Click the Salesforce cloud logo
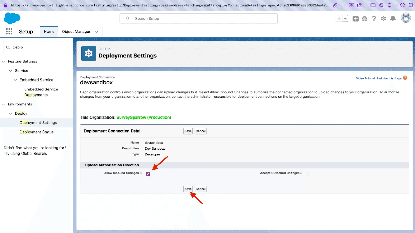The width and height of the screenshot is (415, 233). pyautogui.click(x=12, y=18)
